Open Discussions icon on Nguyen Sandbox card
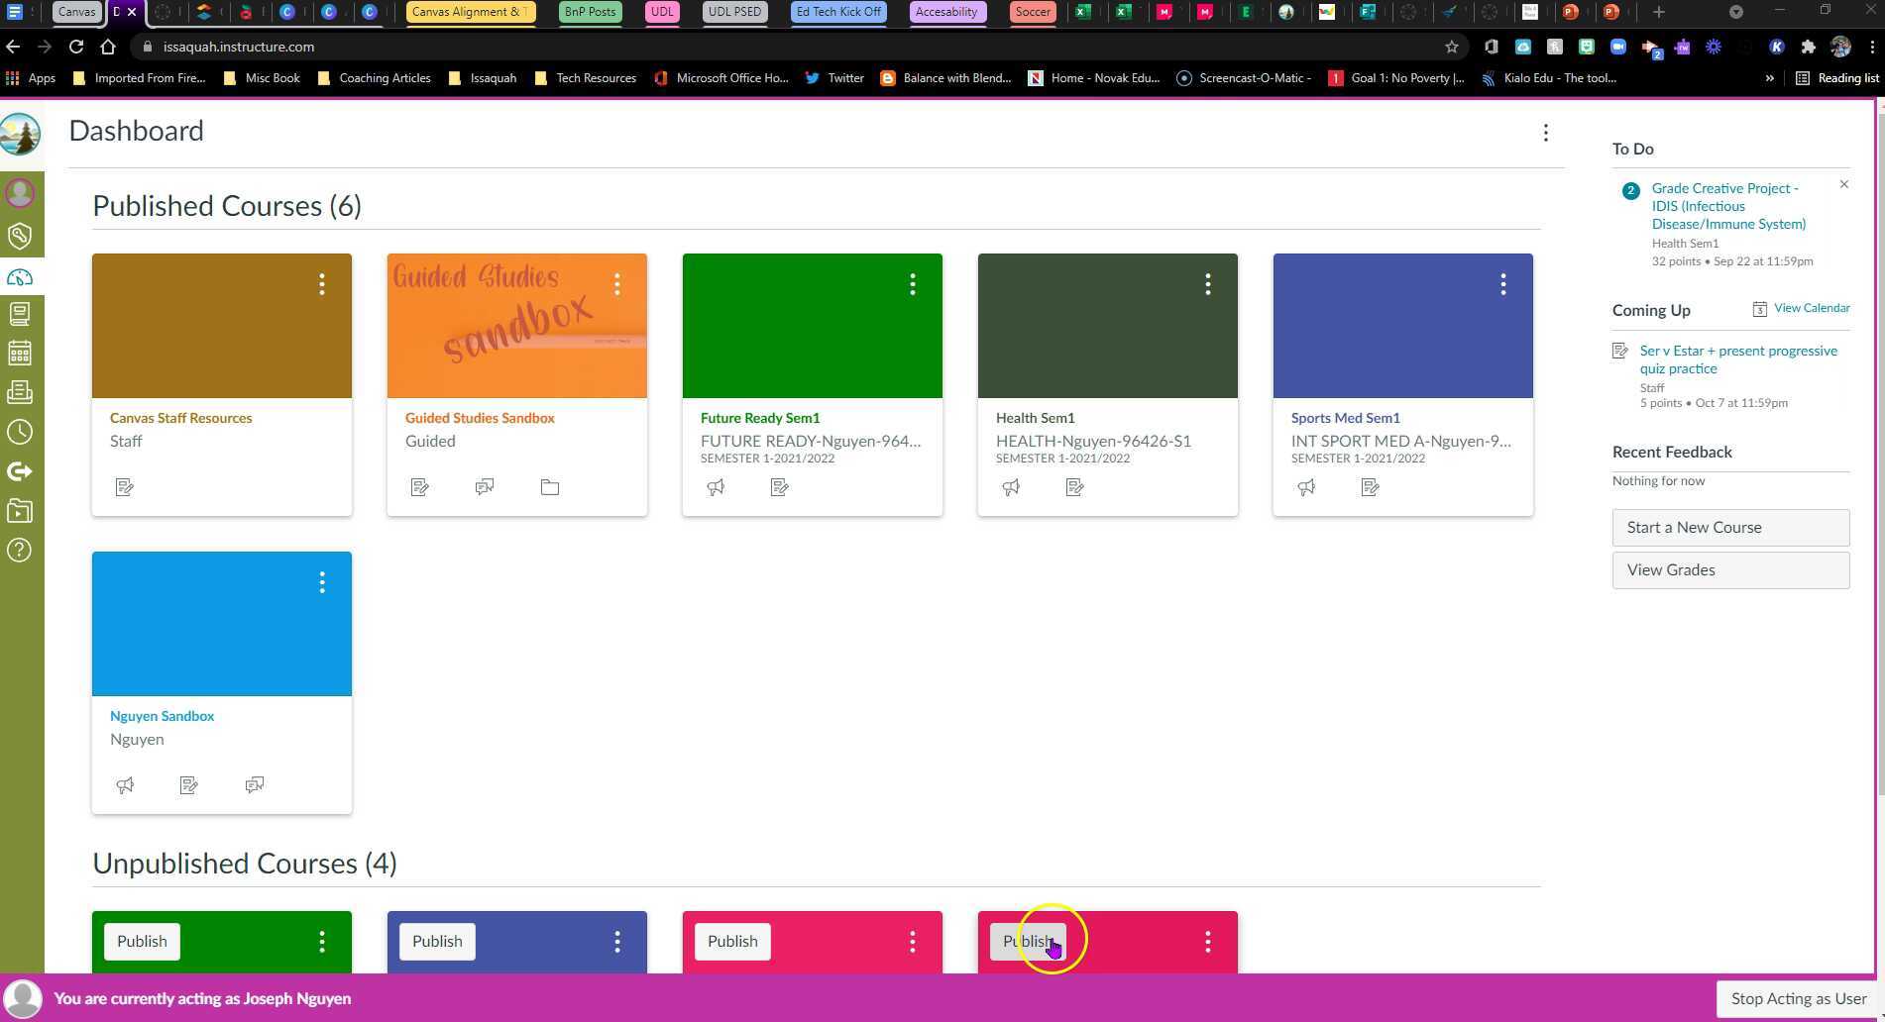The image size is (1885, 1022). [255, 785]
